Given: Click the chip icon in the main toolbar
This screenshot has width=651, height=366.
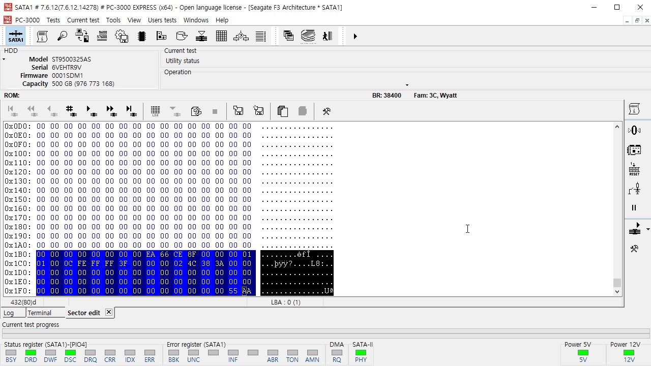Looking at the screenshot, I should pos(142,36).
